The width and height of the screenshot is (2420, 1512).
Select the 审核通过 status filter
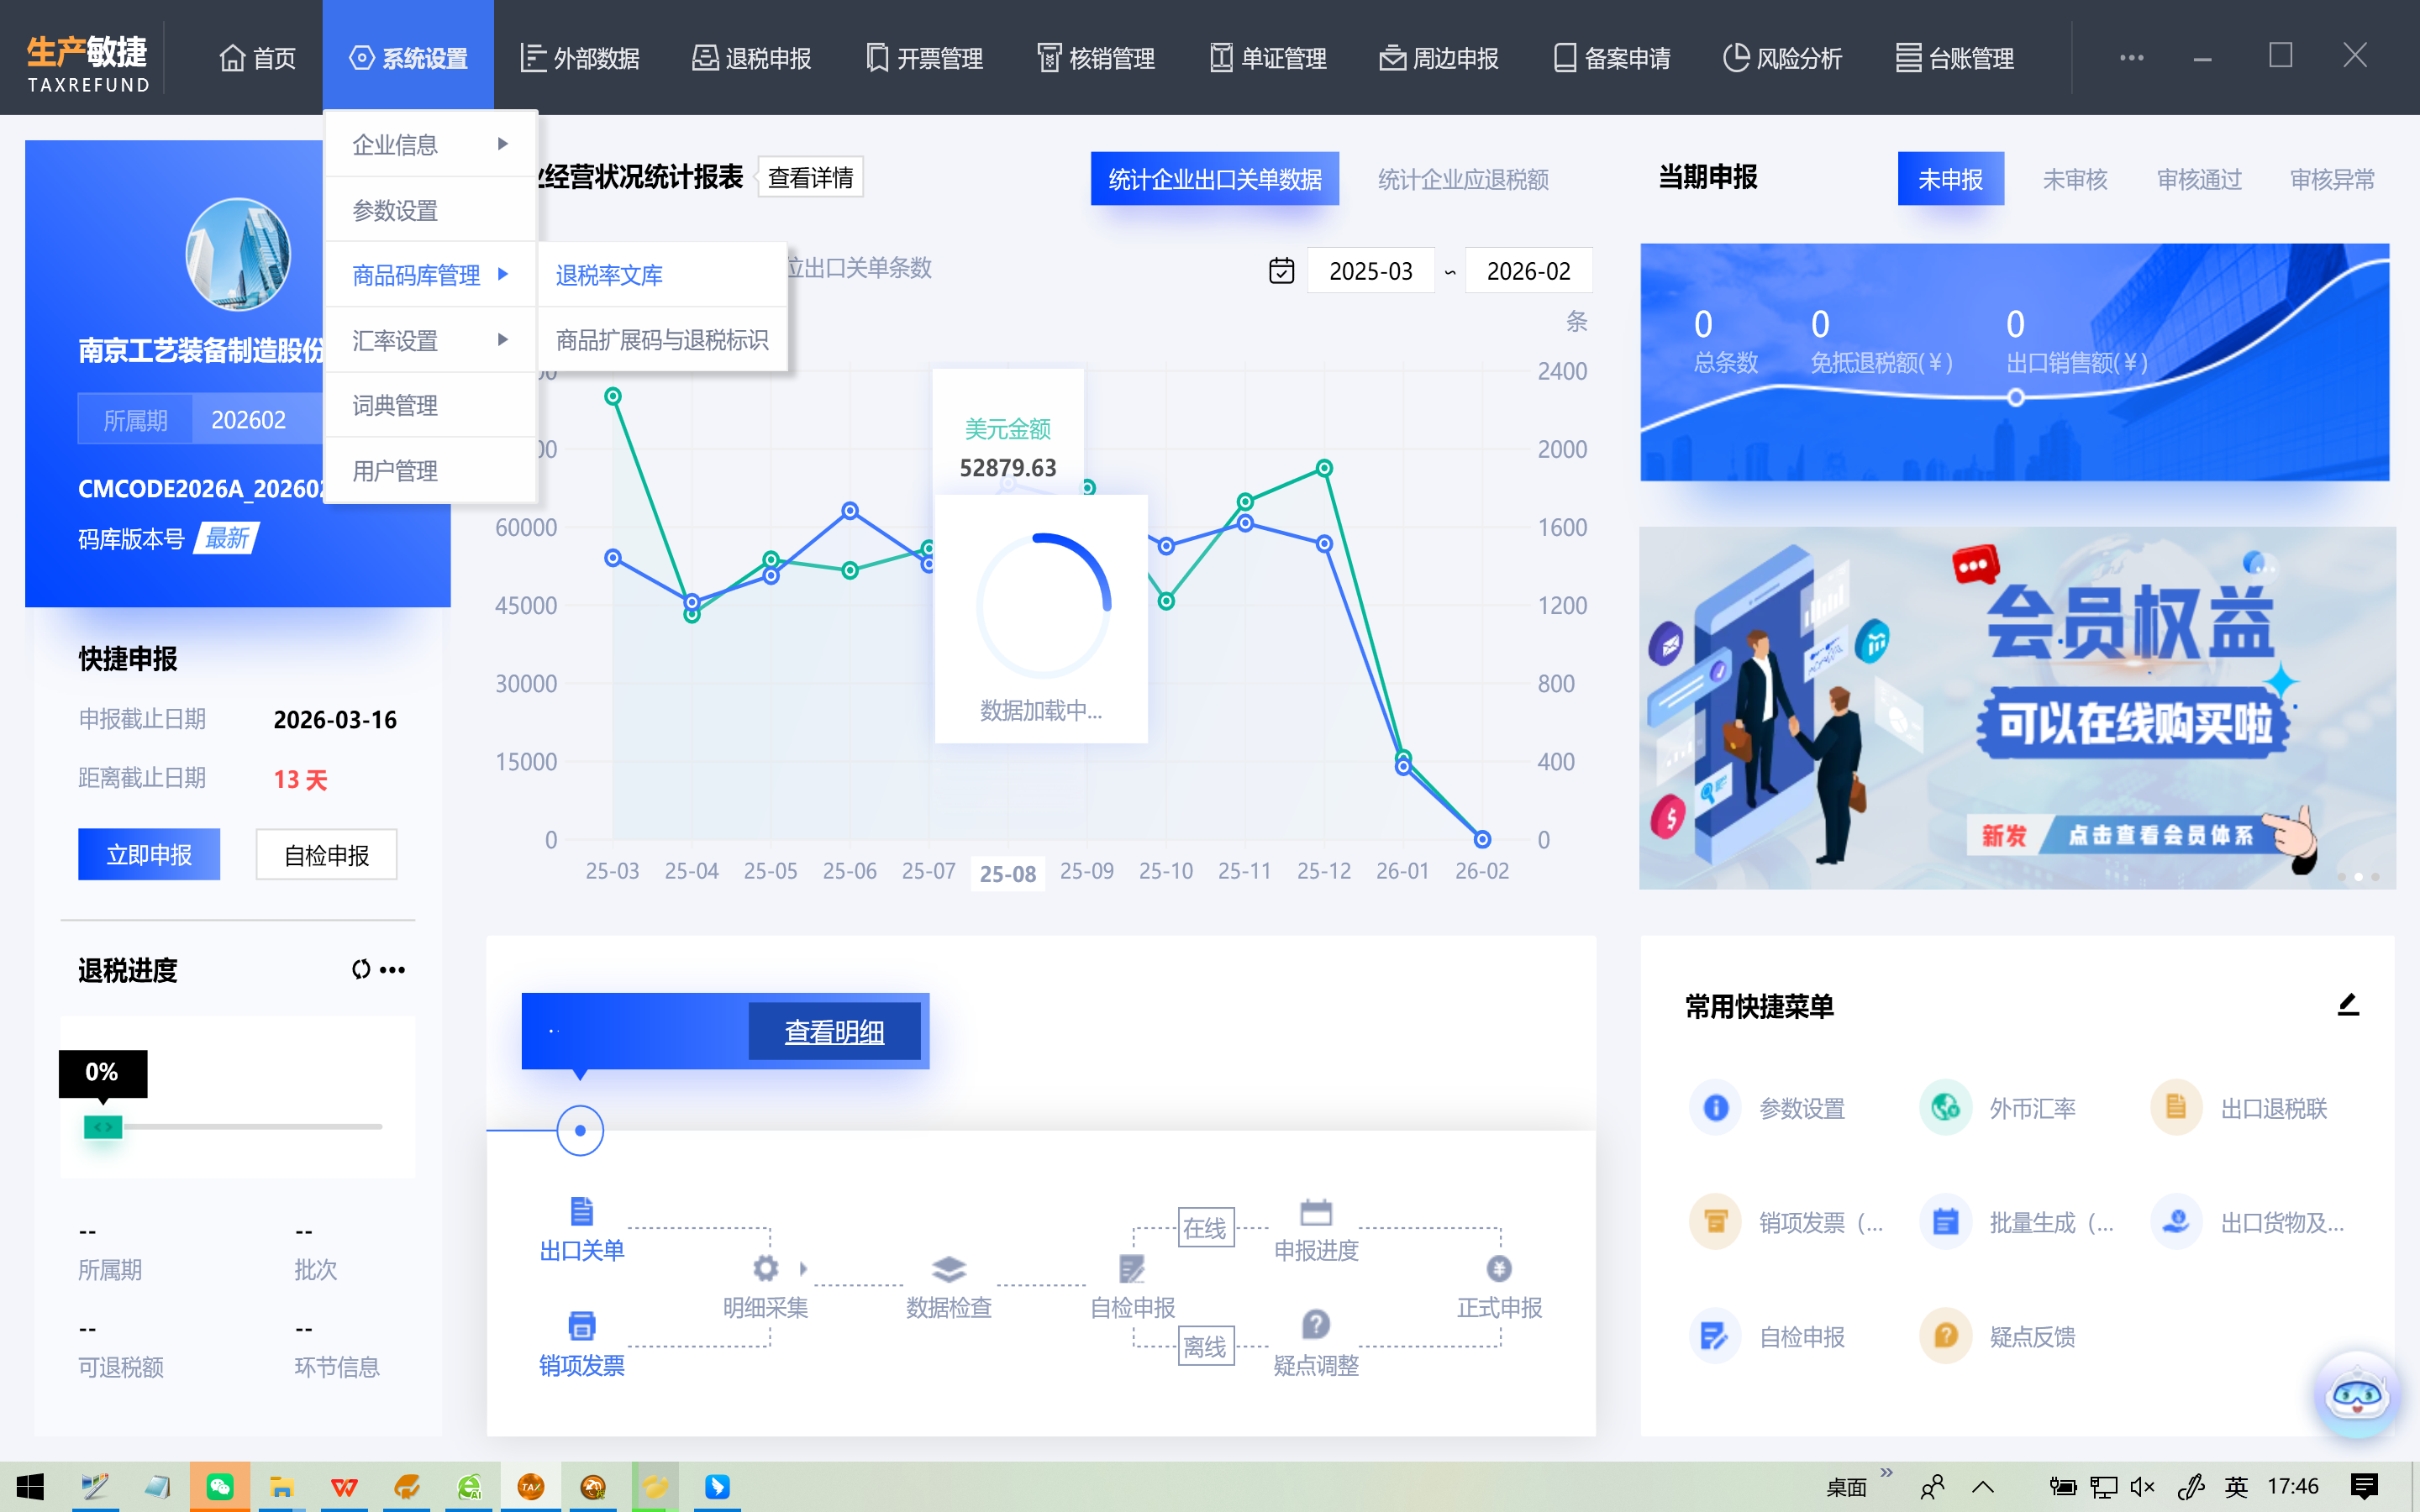2198,179
